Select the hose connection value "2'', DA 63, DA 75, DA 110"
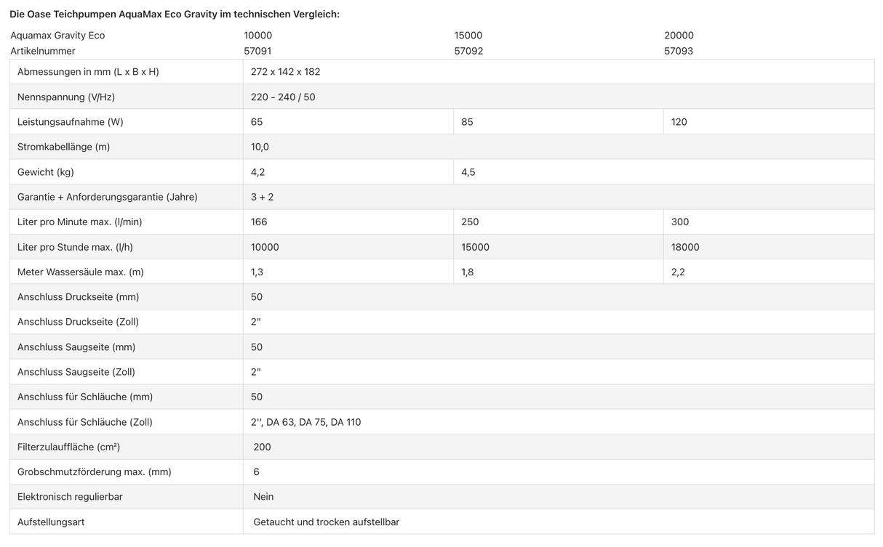 click(x=305, y=422)
